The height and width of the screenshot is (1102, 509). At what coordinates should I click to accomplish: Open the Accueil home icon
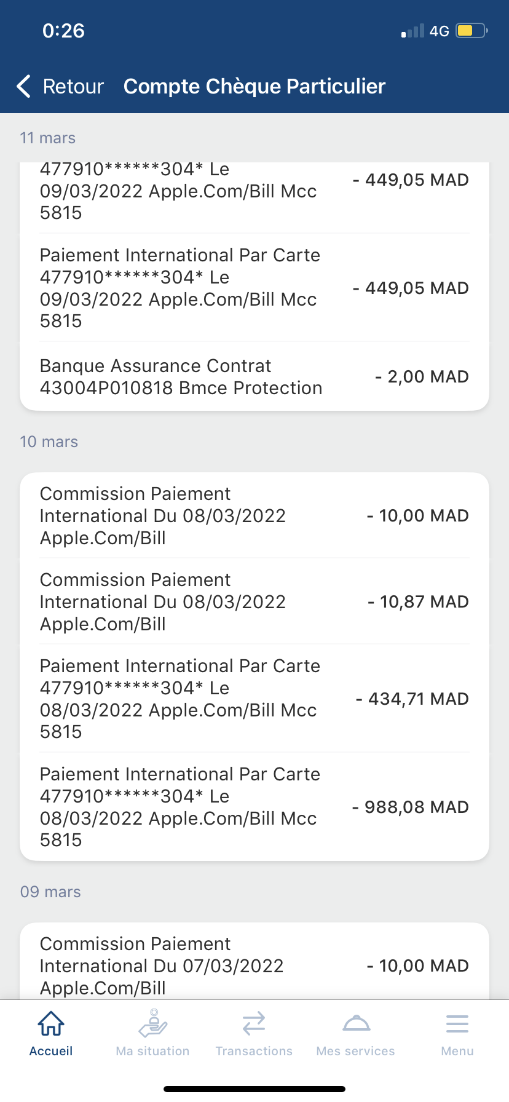51,1023
